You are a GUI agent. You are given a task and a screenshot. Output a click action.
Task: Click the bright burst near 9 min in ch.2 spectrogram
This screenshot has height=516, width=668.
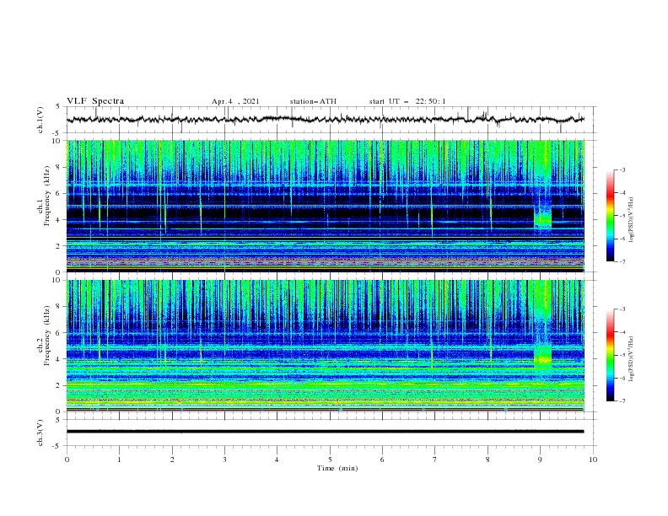point(543,356)
